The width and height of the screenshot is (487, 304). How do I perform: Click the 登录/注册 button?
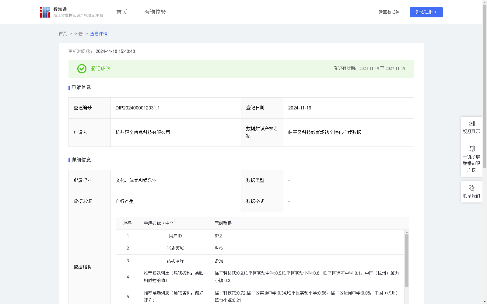pos(426,12)
